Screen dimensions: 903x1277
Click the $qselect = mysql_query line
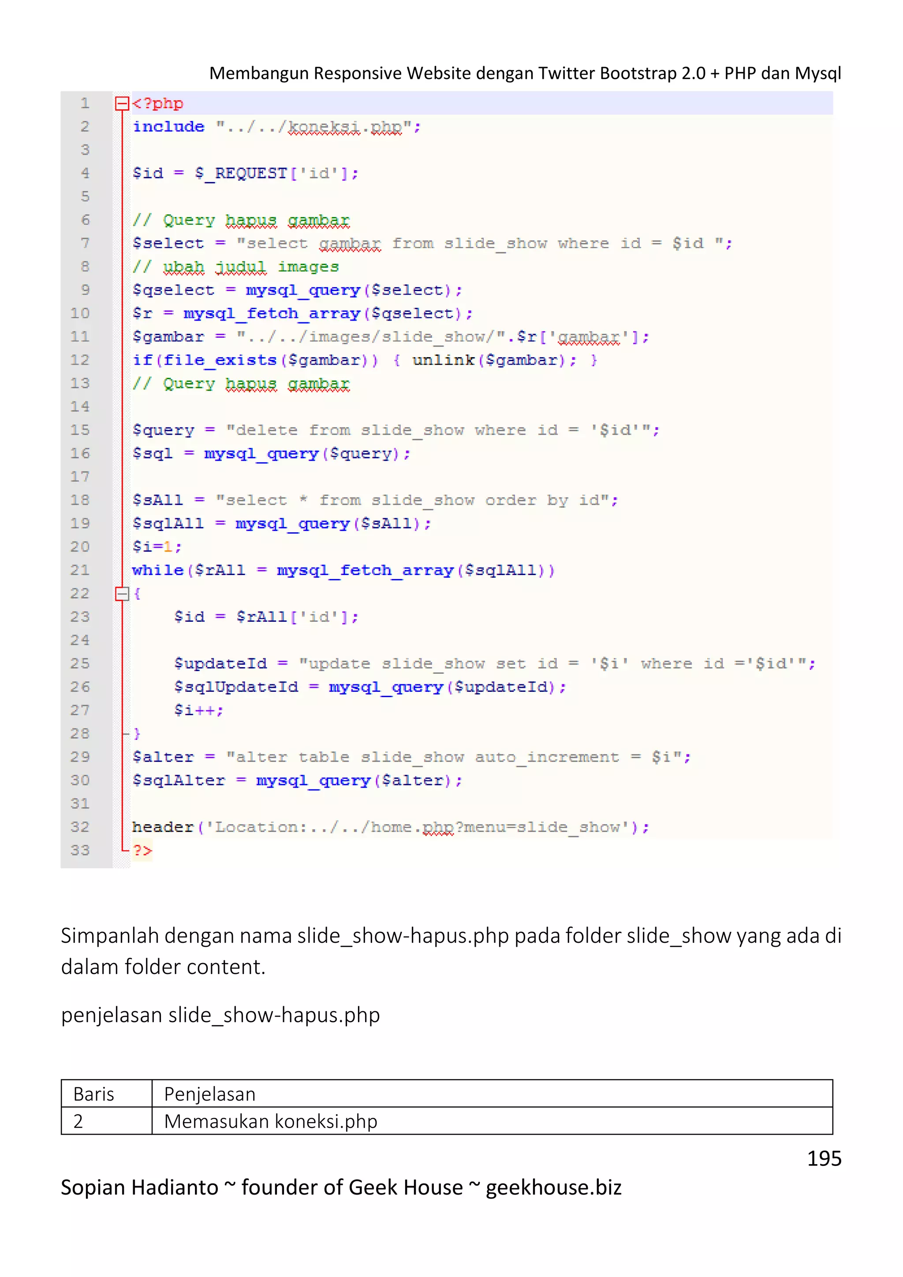pyautogui.click(x=297, y=290)
